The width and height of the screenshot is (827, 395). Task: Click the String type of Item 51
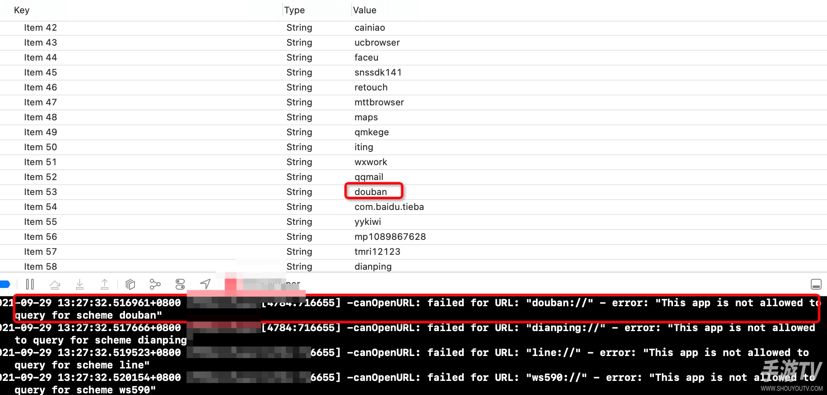click(299, 162)
